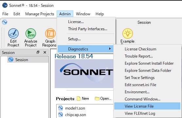Select View License File
The width and height of the screenshot is (182, 118).
point(147,106)
